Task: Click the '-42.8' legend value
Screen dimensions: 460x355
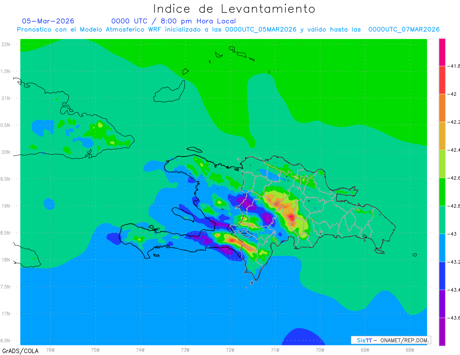Action: [x=454, y=206]
